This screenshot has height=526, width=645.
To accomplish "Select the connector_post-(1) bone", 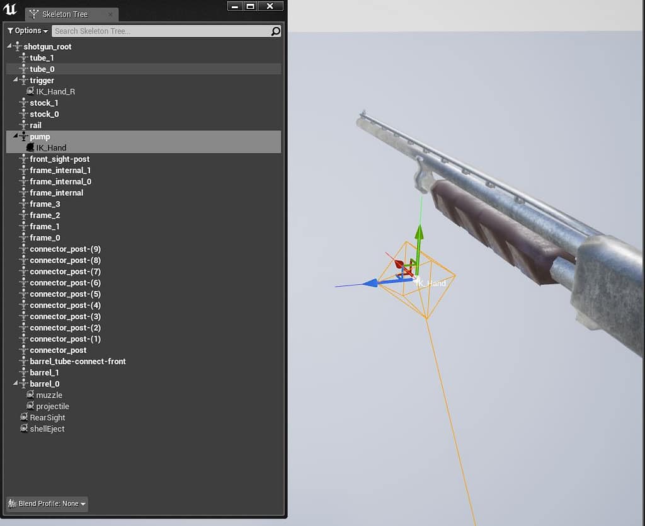I will point(65,339).
